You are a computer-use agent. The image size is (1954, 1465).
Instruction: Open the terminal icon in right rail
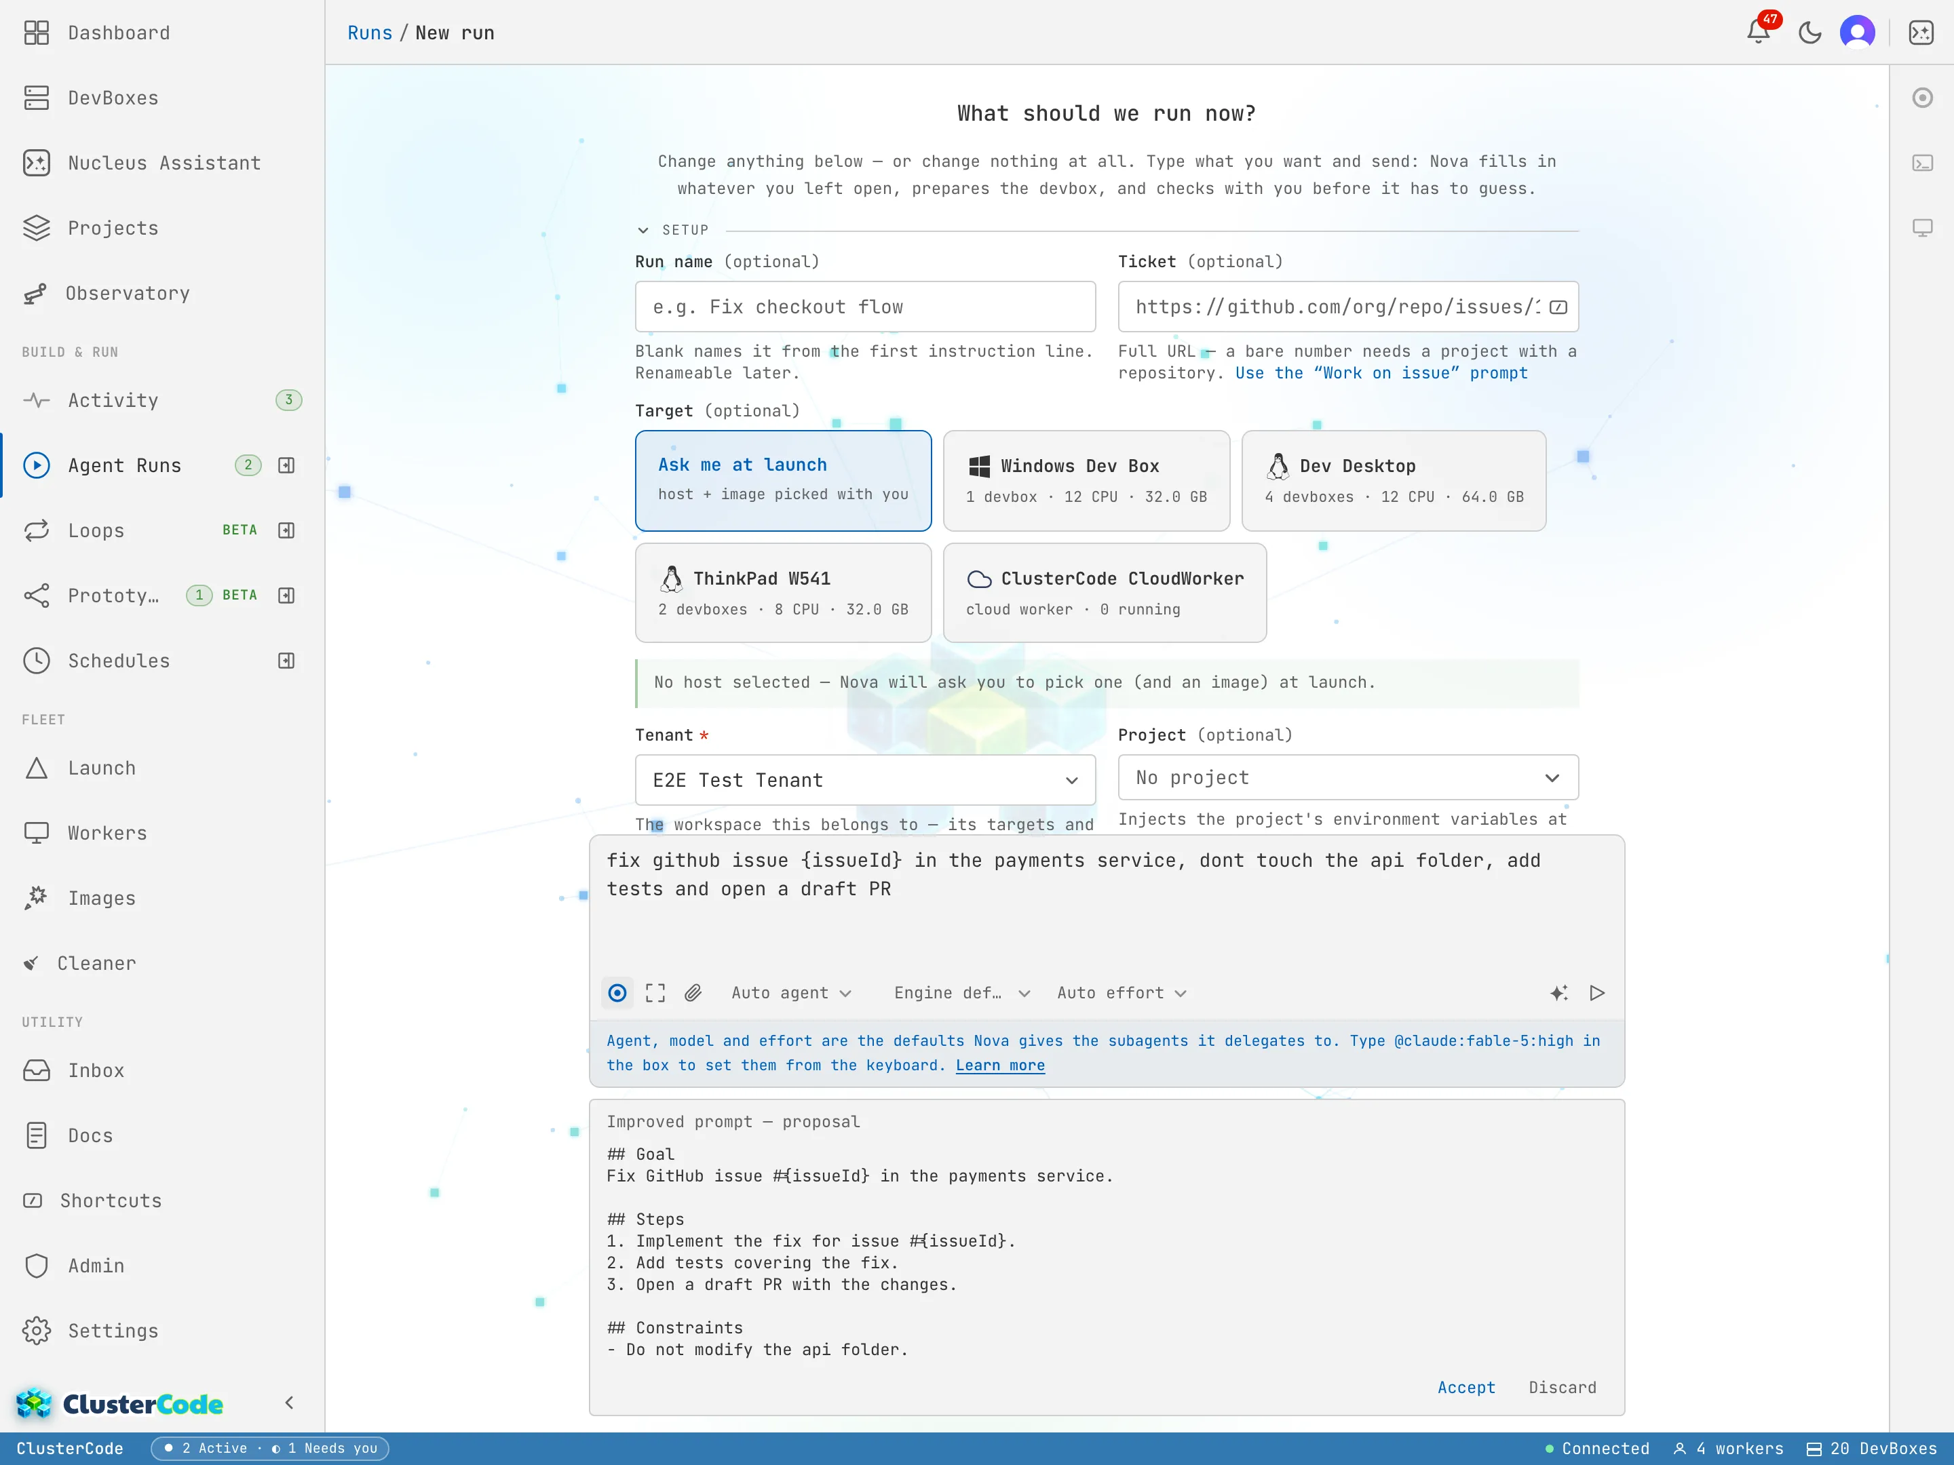pyautogui.click(x=1922, y=163)
